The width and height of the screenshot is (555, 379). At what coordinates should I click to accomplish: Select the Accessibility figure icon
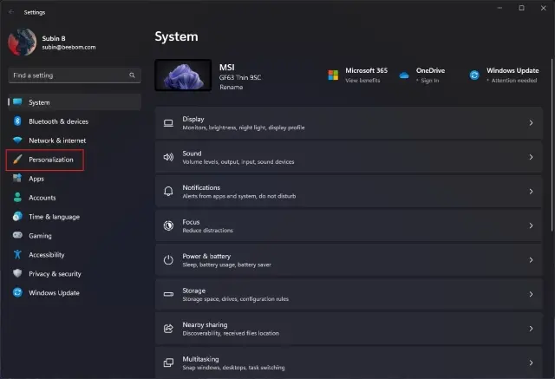tap(17, 254)
